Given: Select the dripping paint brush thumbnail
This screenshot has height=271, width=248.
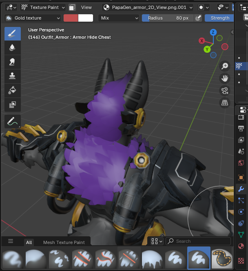Looking at the screenshot, I should coord(152,258).
